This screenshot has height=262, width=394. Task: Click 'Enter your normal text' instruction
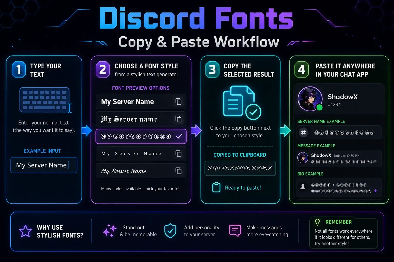point(43,123)
